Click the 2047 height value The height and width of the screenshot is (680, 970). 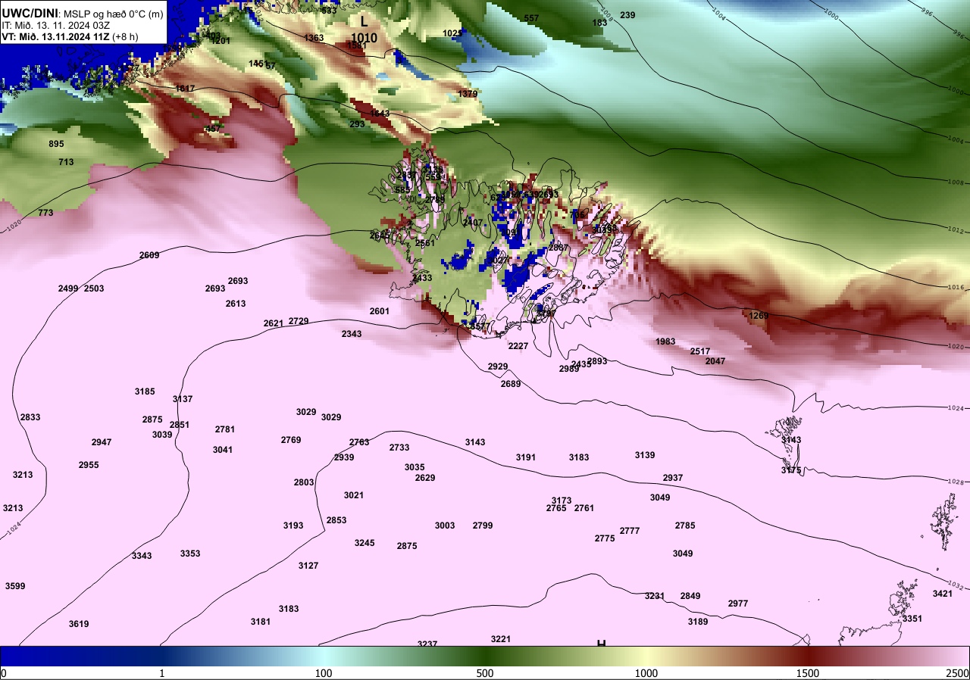click(715, 361)
